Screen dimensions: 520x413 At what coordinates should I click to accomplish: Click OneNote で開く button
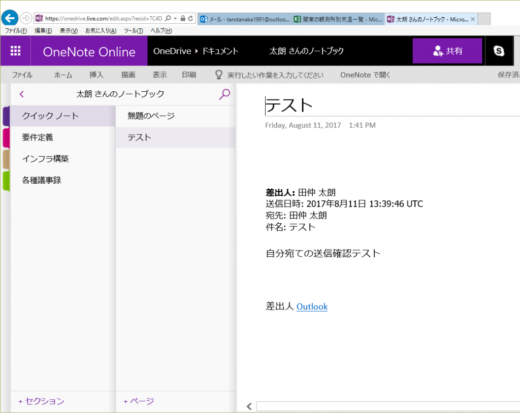tap(365, 75)
